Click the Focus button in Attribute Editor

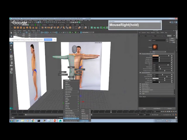[x=172, y=38]
